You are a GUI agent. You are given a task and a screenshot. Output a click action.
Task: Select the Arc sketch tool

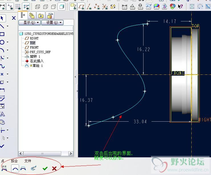(x=2, y=50)
